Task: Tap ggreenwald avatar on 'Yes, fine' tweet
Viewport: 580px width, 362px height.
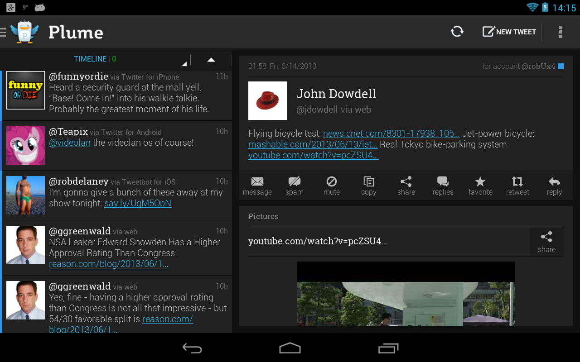Action: point(25,300)
